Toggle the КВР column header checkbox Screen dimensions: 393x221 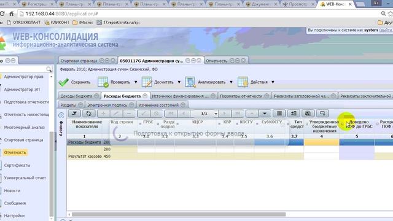pyautogui.click(x=219, y=124)
